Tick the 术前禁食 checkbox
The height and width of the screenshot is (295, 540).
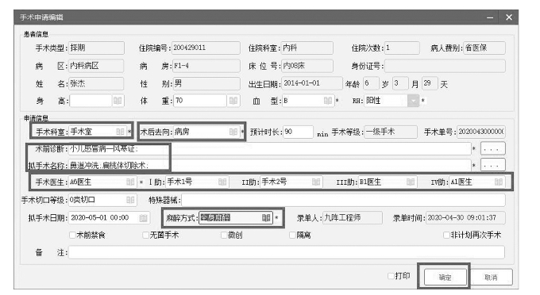(72, 236)
